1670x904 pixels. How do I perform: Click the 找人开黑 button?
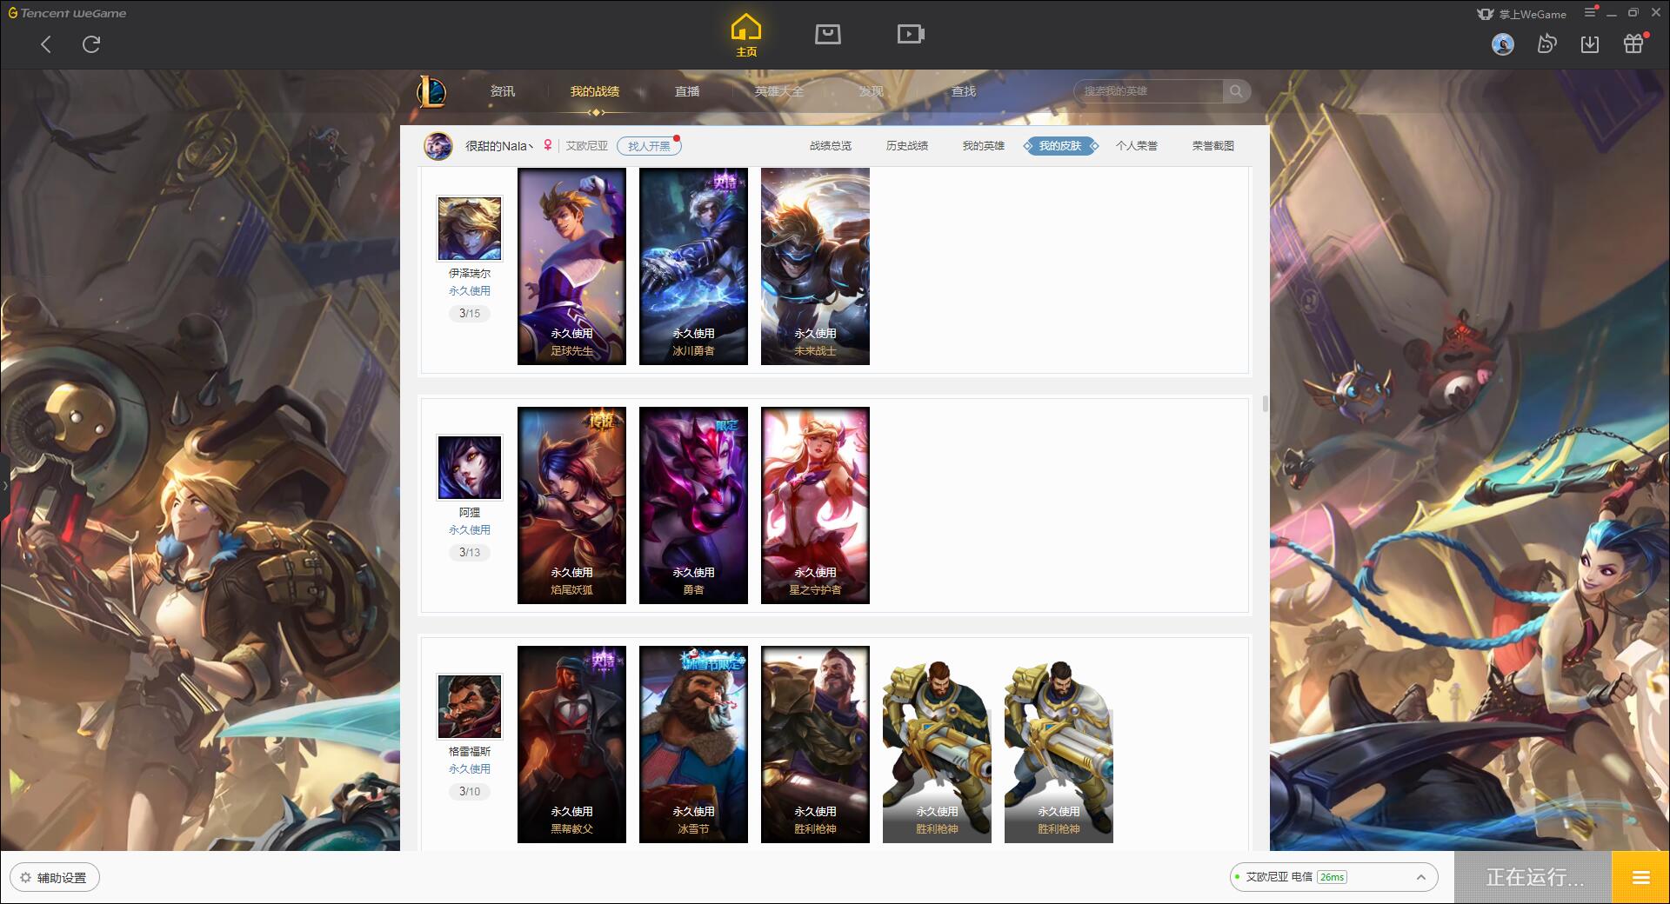pyautogui.click(x=649, y=146)
